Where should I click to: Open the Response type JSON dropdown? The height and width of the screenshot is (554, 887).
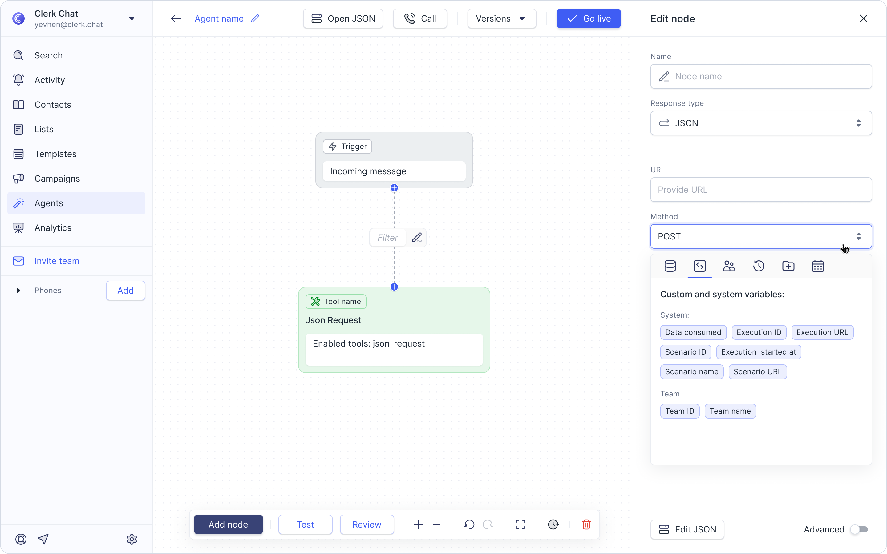(760, 123)
